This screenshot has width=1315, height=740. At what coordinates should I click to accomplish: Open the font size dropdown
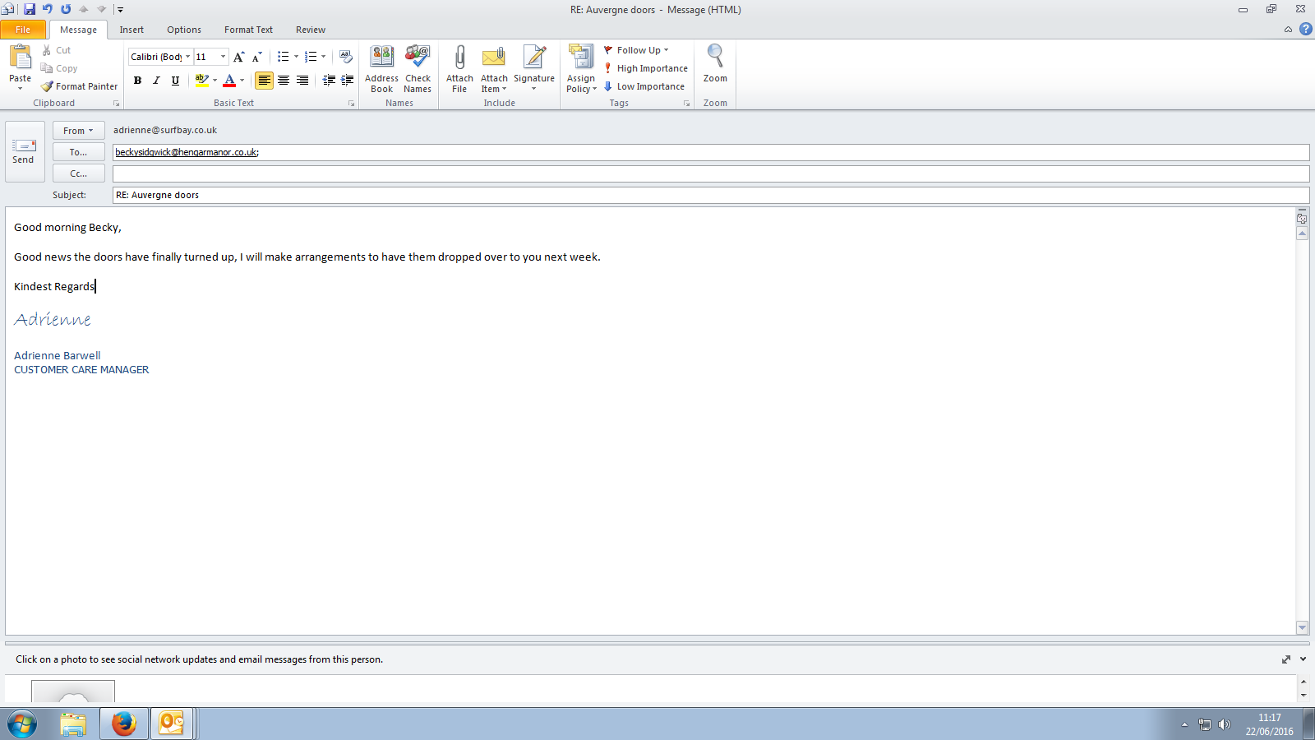coord(223,57)
